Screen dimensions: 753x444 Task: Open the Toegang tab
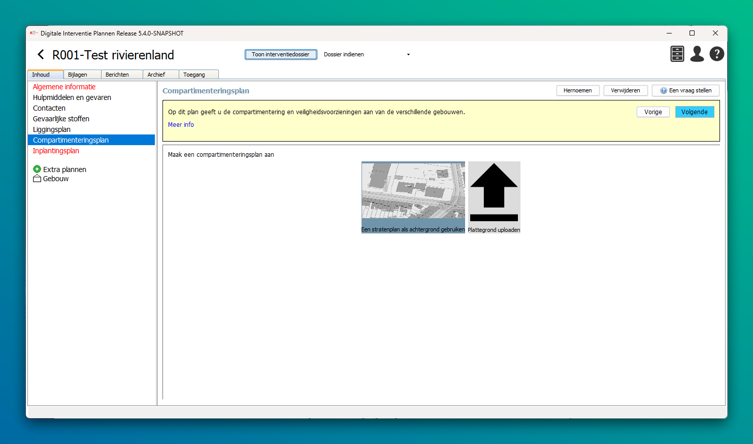[x=199, y=75]
